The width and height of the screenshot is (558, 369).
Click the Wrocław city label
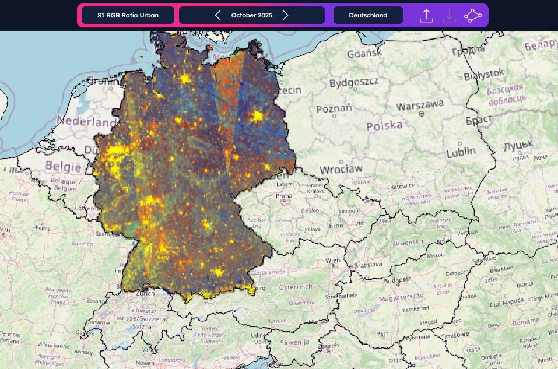[x=341, y=169]
